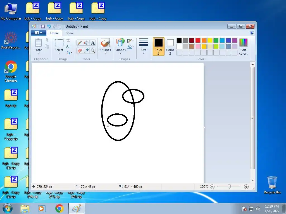Open the Rotate or flip dropdown
The width and height of the screenshot is (286, 214).
tap(70, 53)
